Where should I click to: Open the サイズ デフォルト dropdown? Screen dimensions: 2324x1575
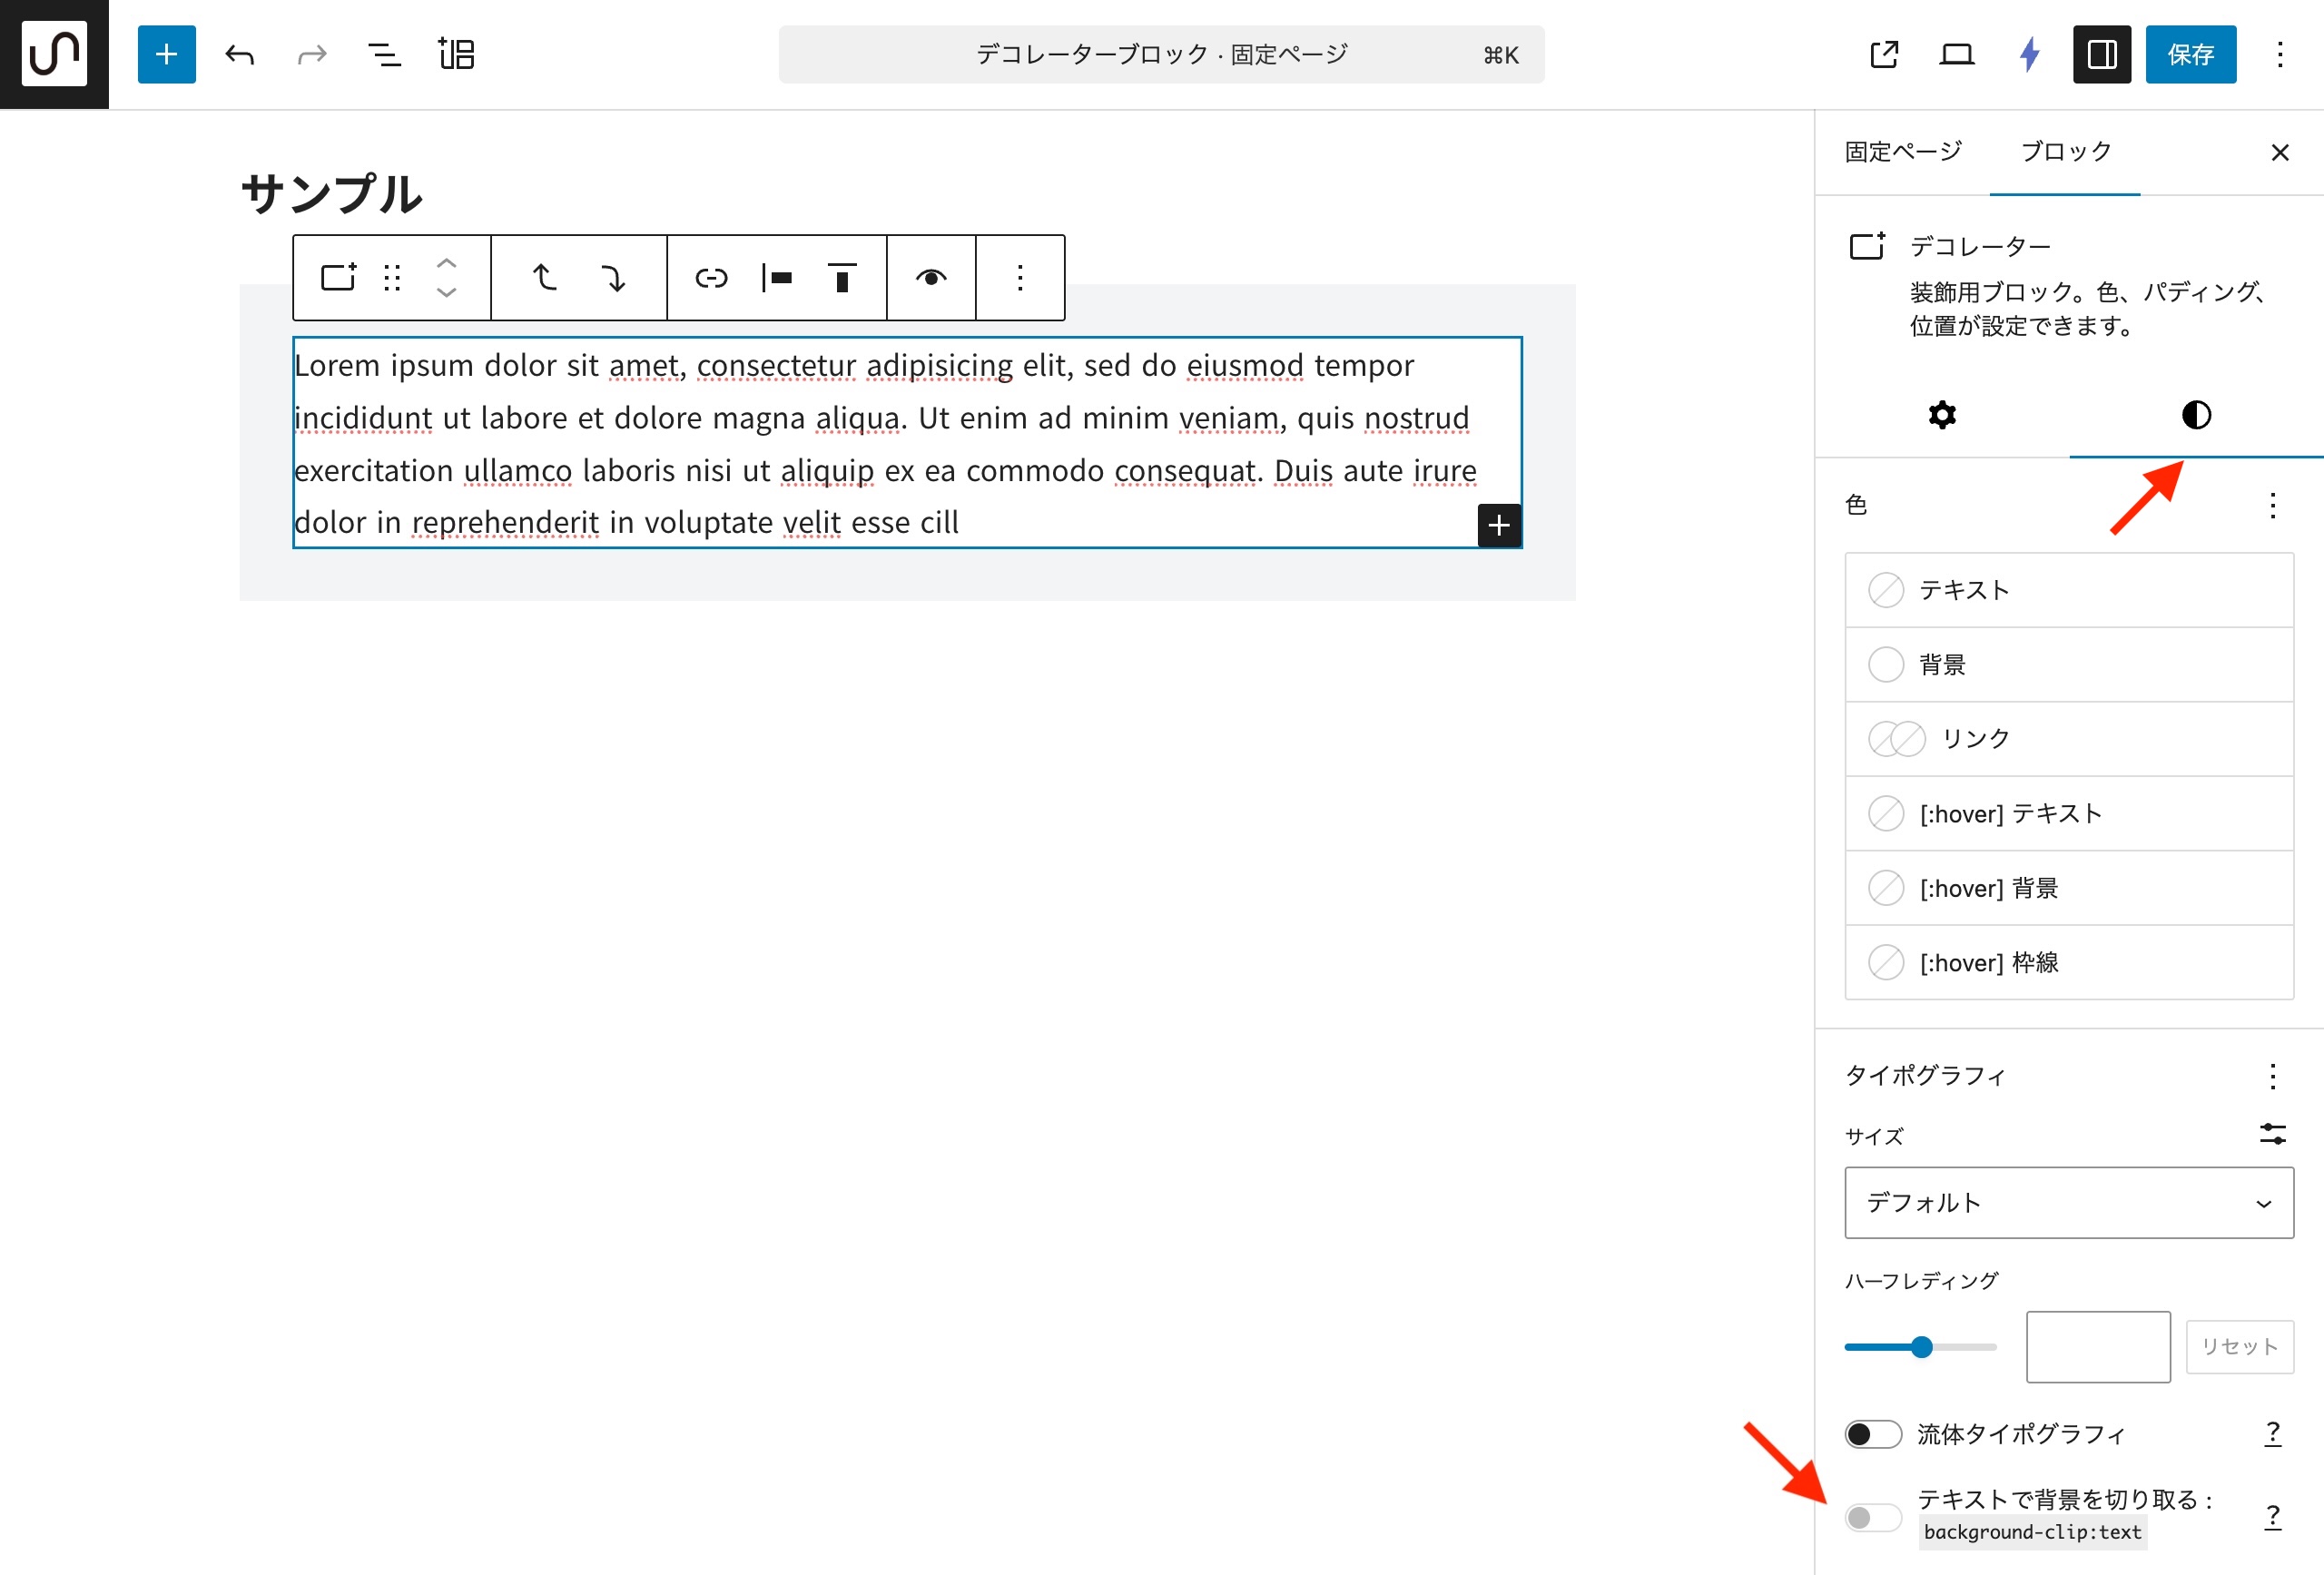[2068, 1203]
